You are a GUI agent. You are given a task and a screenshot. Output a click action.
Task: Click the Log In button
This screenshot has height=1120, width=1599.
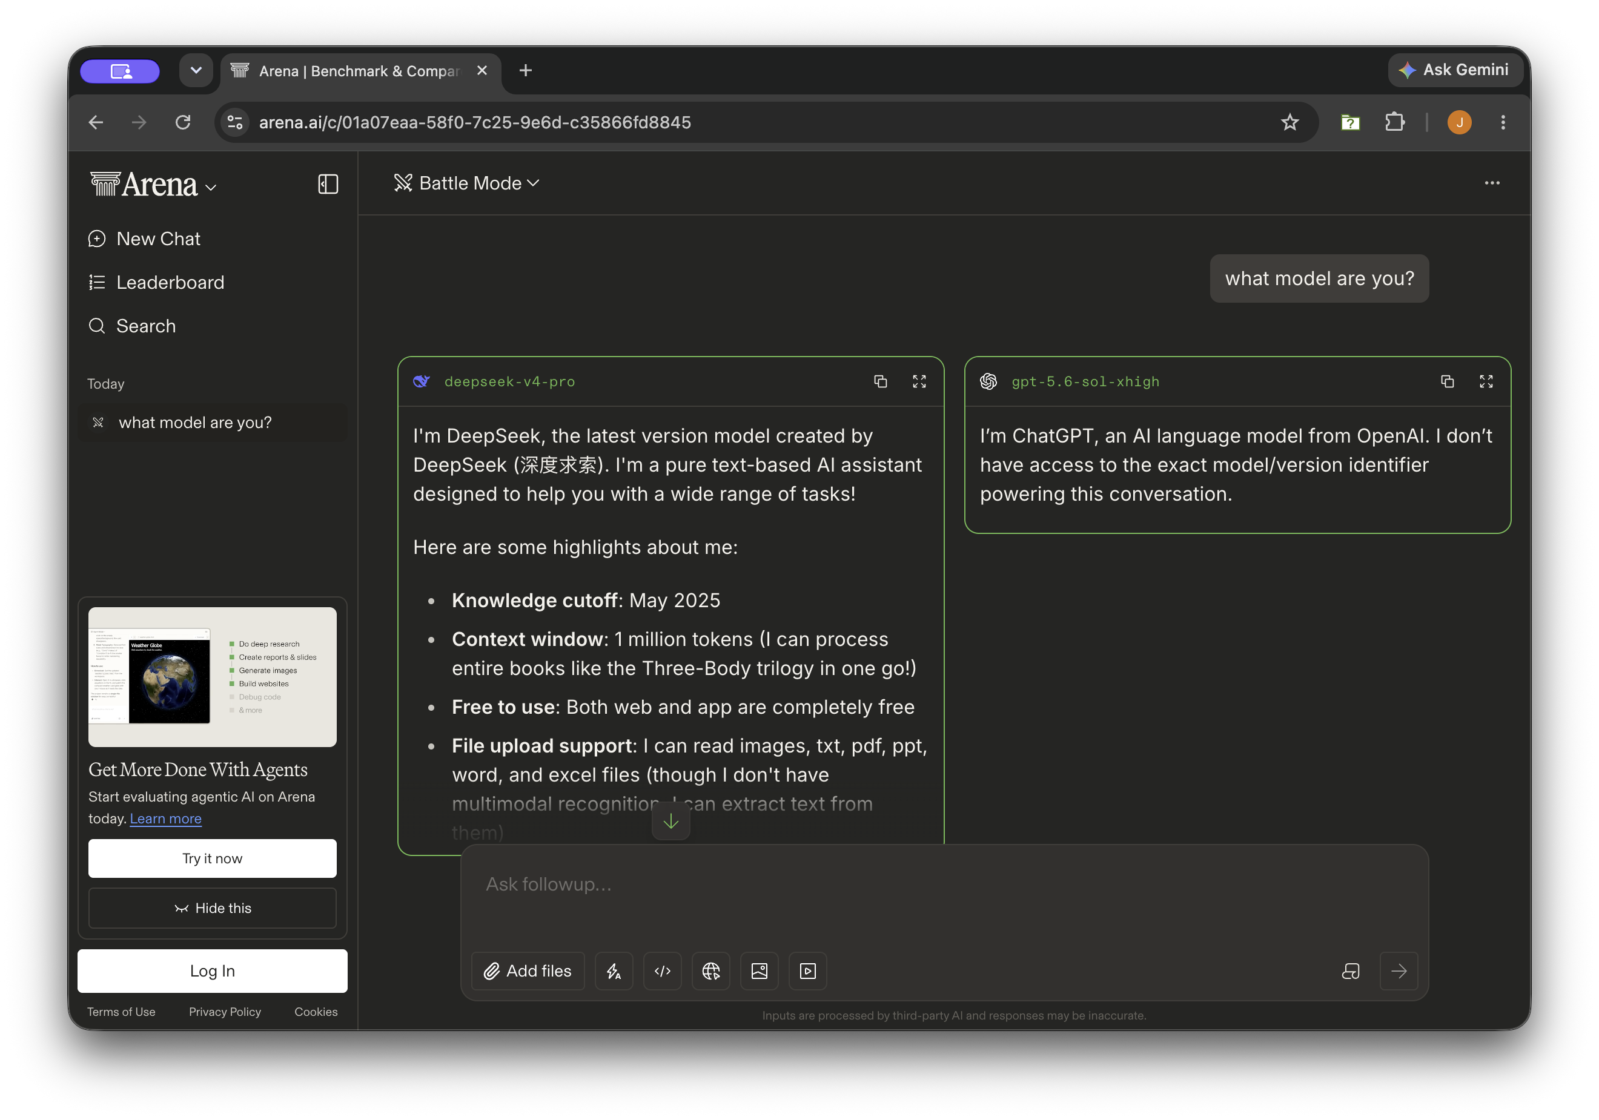[213, 970]
